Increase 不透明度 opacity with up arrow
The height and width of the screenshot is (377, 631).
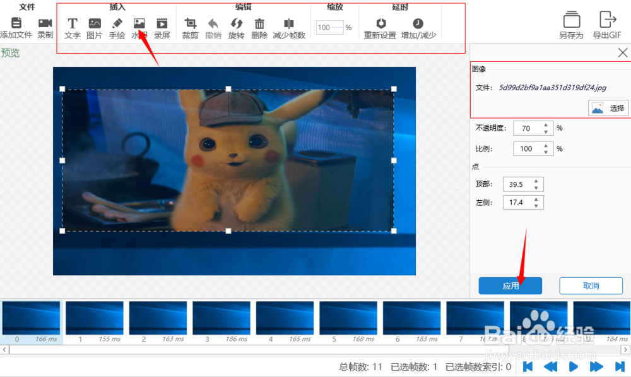coord(546,125)
